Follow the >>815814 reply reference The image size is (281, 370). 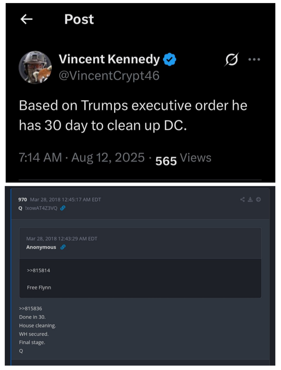pos(39,270)
